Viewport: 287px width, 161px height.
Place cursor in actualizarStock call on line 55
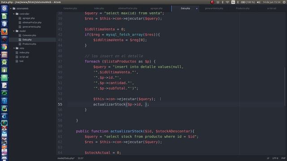[121, 104]
